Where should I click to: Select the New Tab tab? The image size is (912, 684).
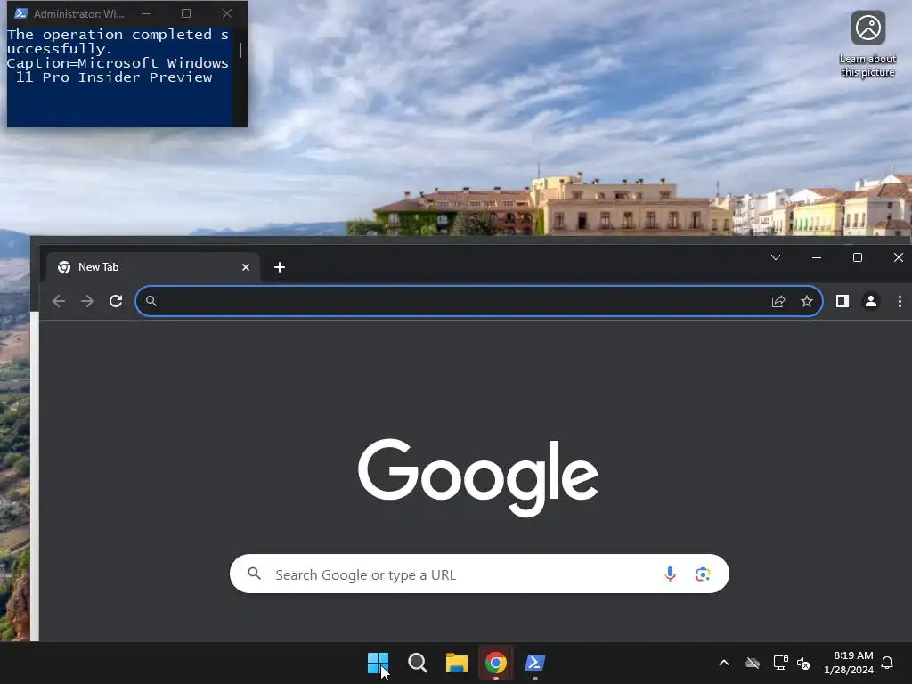click(153, 267)
